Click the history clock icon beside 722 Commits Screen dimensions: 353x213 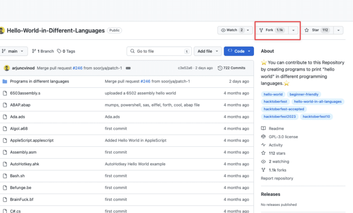point(220,68)
